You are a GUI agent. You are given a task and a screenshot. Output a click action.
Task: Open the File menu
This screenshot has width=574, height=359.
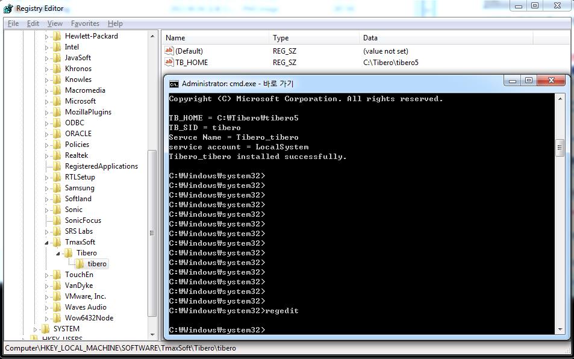pyautogui.click(x=13, y=23)
